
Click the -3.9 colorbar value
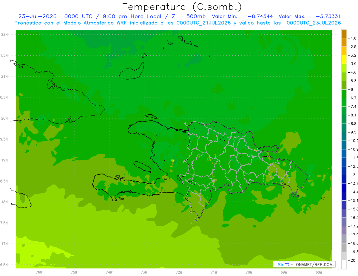(x=353, y=64)
